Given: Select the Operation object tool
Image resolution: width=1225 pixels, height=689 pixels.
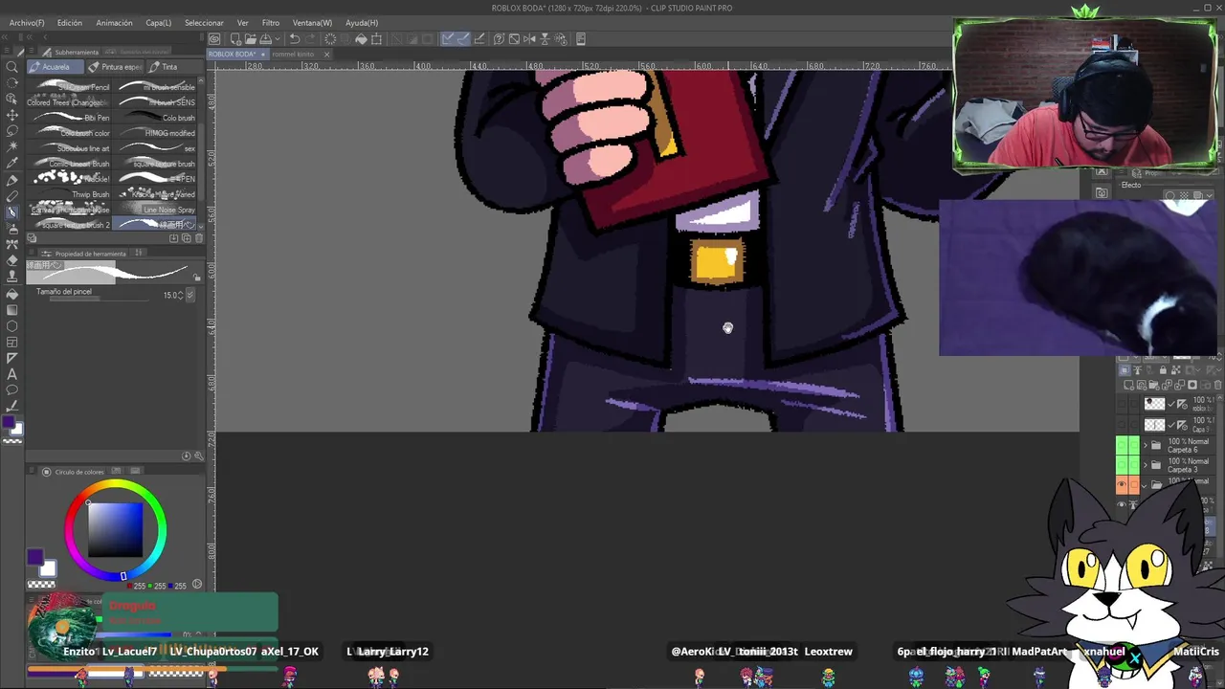Looking at the screenshot, I should coord(12,99).
